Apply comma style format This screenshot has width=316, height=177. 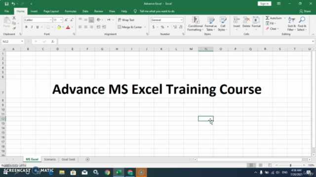(168, 27)
